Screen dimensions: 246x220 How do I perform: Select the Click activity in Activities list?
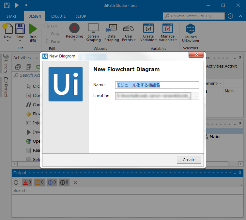pyautogui.click(x=33, y=86)
